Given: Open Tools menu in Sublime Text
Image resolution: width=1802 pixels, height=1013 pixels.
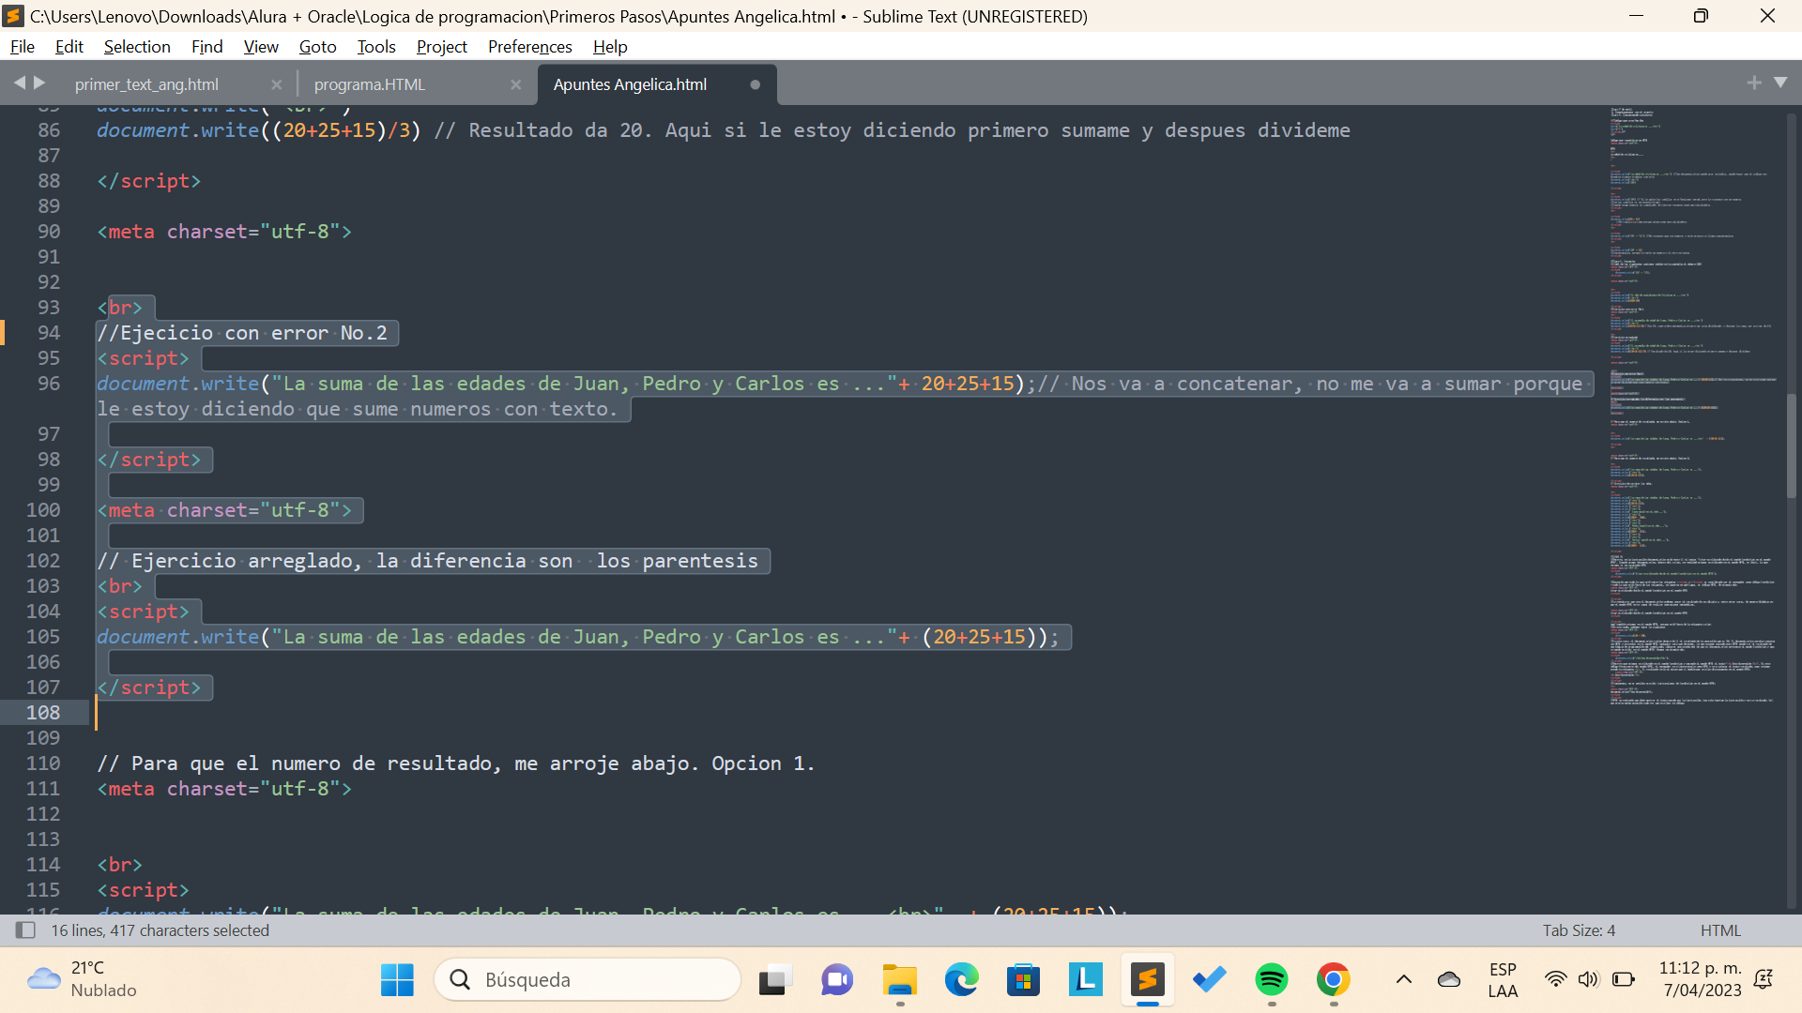Looking at the screenshot, I should click(x=376, y=47).
